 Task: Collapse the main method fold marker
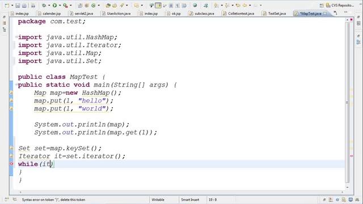click(16, 84)
